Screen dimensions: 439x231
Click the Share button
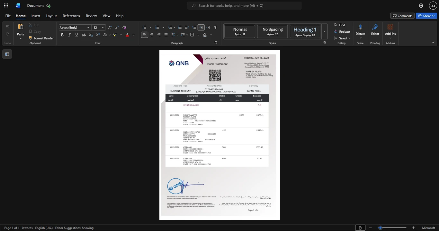[426, 16]
